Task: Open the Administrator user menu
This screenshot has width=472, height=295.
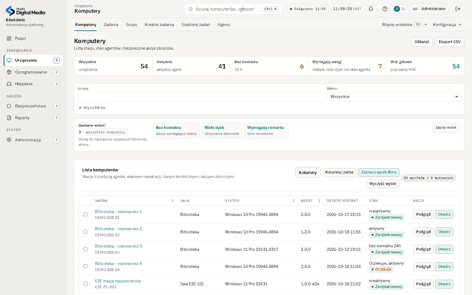Action: (429, 9)
